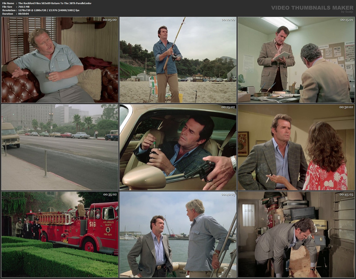This screenshot has height=279, width=356.
Task: Select the street view thumbnail at 00:20:01
Action: click(x=60, y=147)
